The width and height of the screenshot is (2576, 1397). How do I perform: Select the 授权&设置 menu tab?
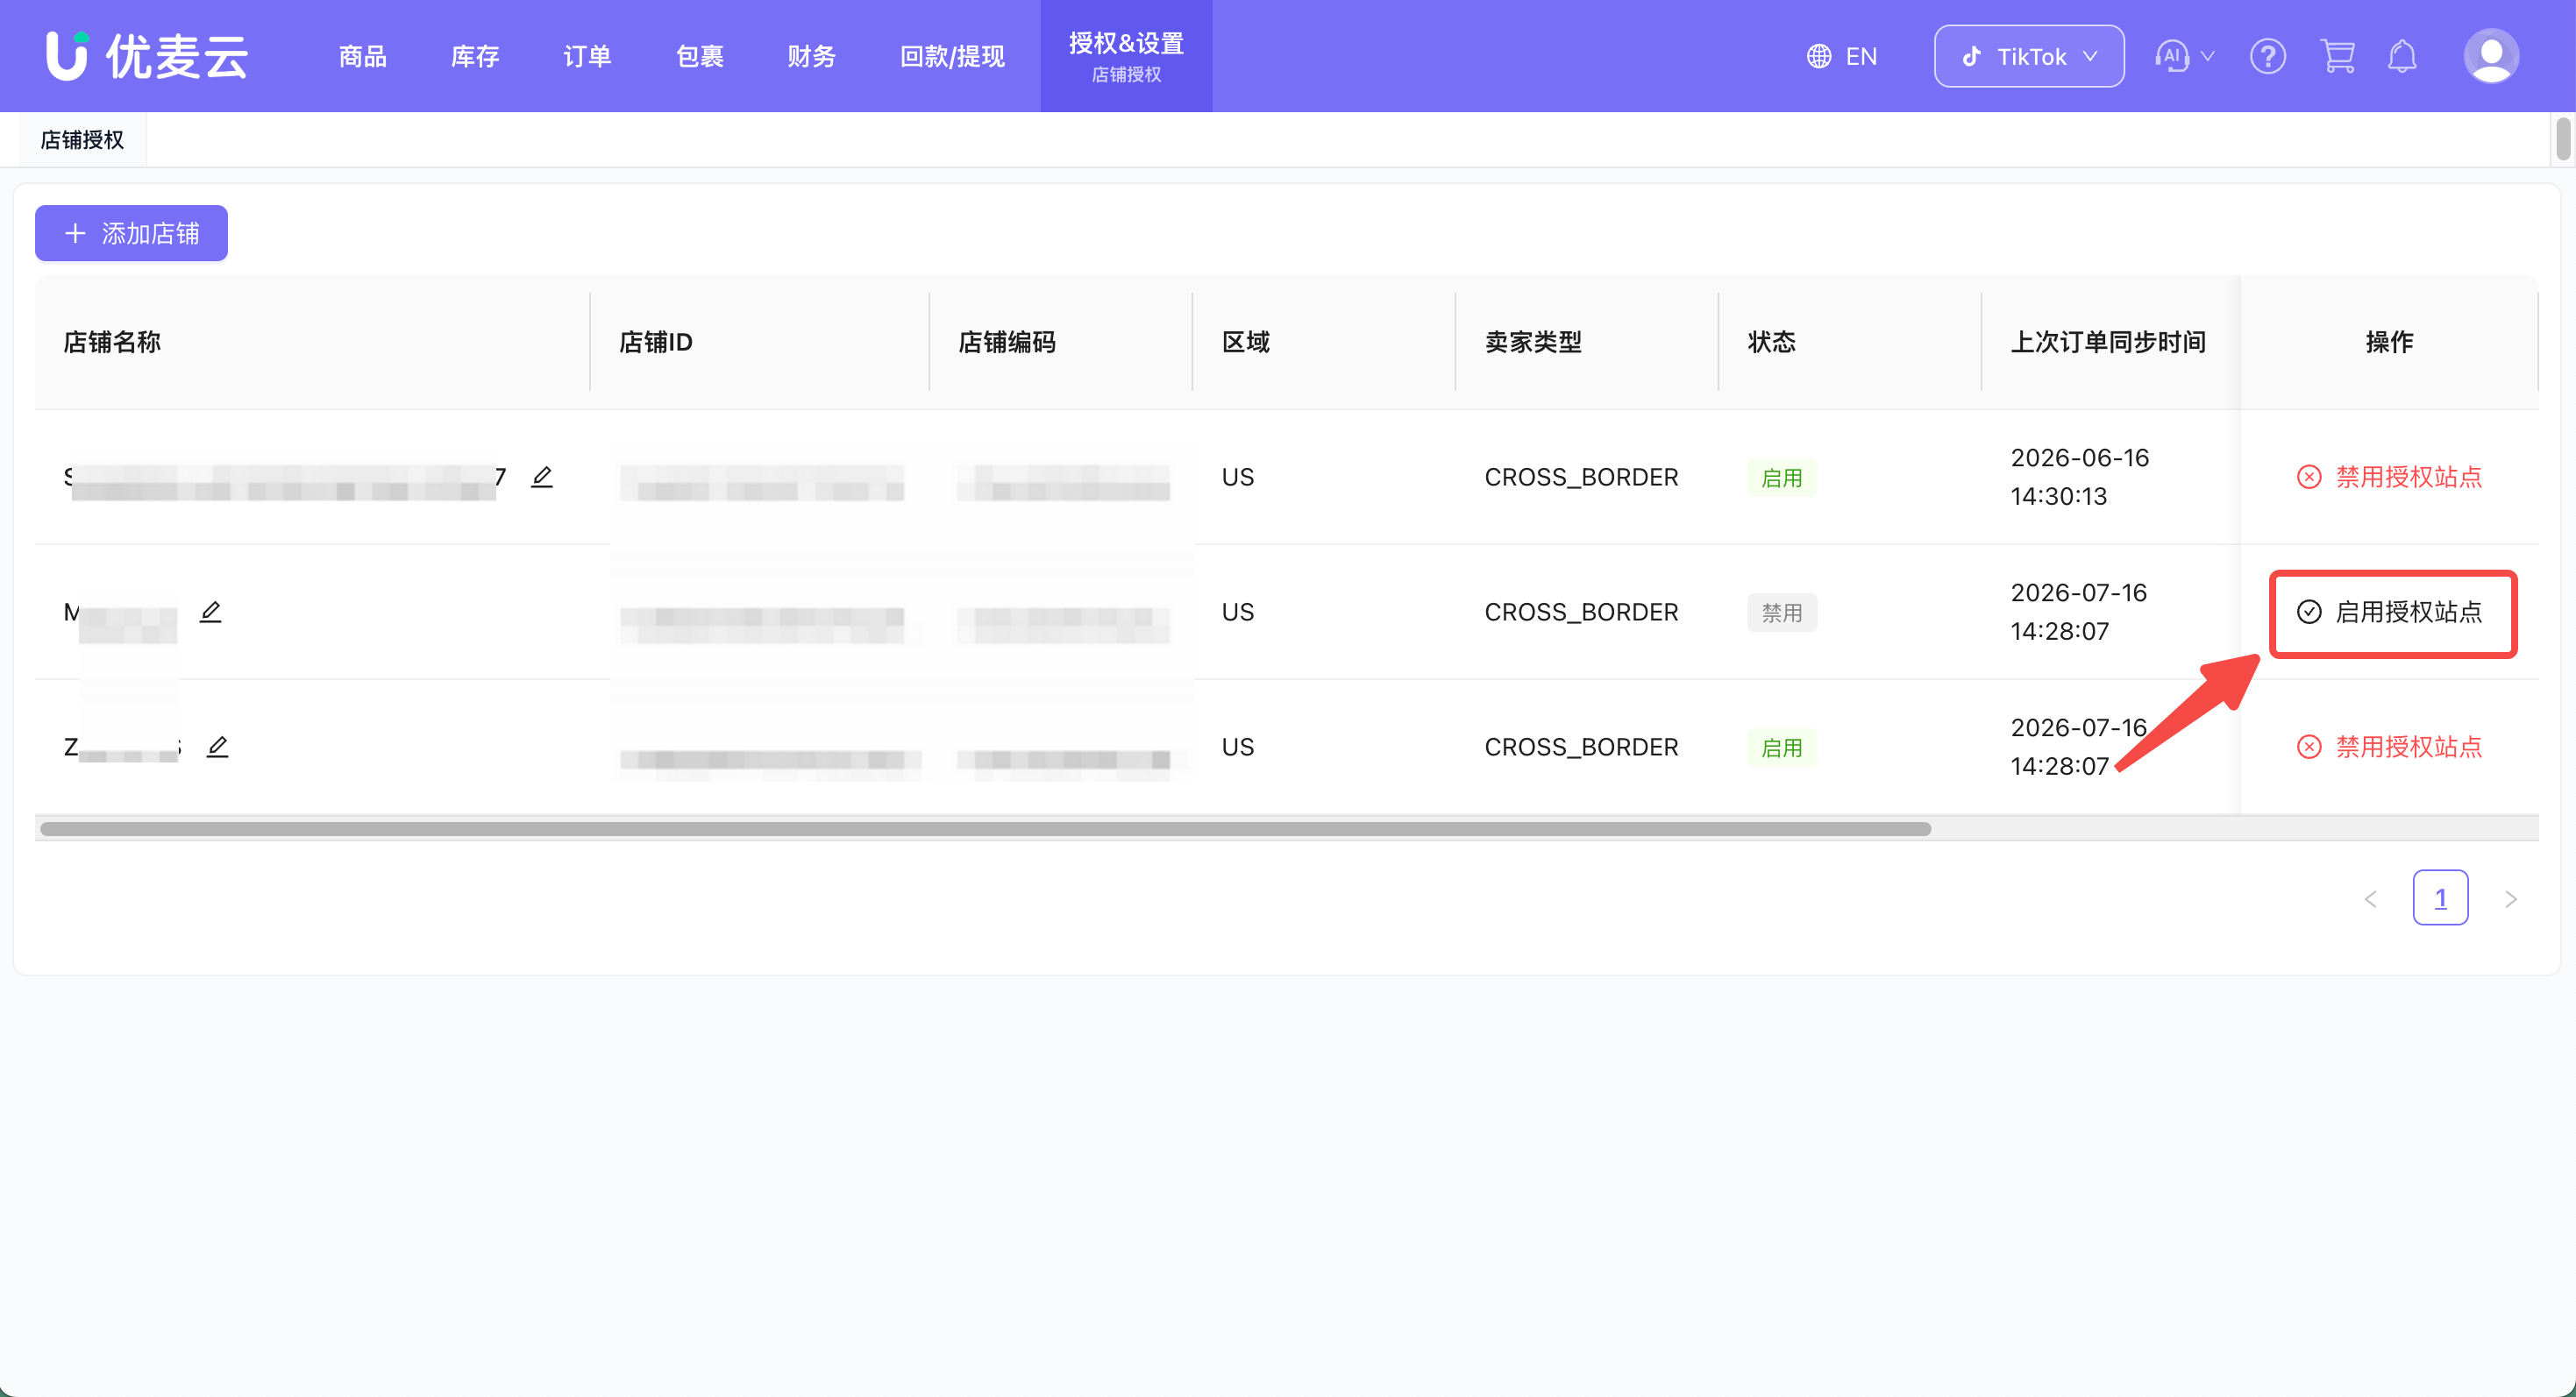coord(1126,56)
